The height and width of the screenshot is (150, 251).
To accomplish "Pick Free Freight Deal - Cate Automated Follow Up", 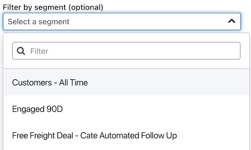I will pos(94,136).
